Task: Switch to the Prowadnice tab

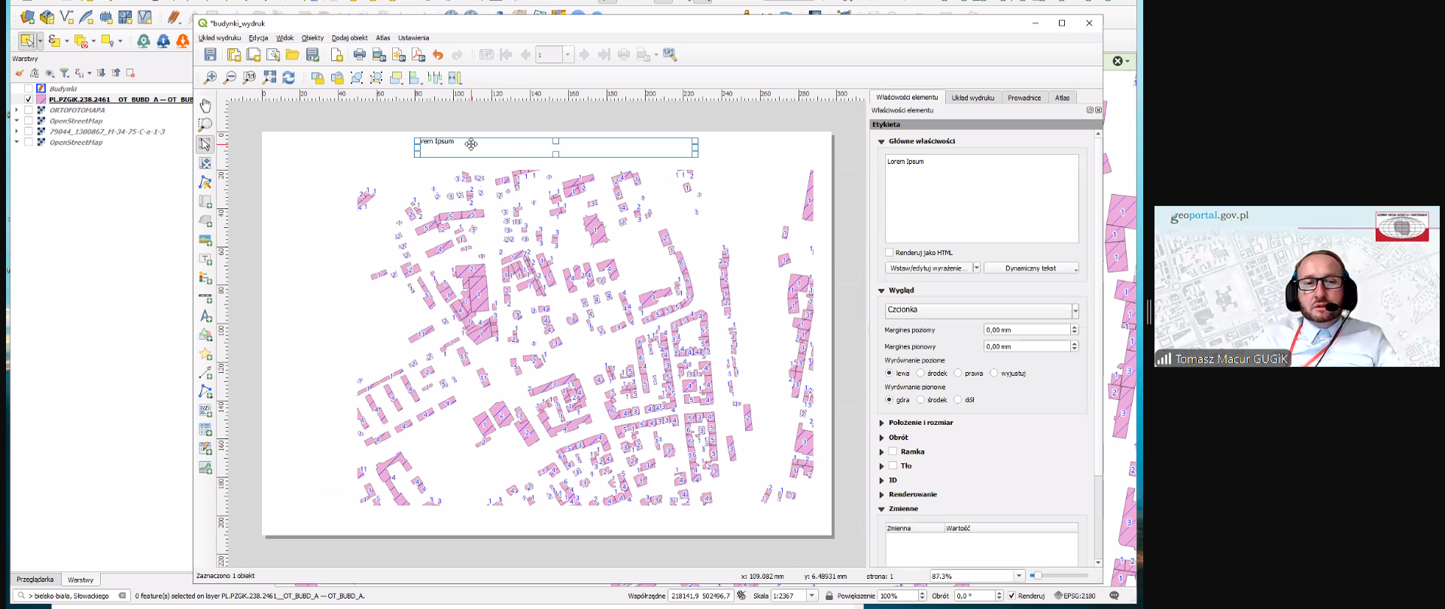Action: 1024,98
